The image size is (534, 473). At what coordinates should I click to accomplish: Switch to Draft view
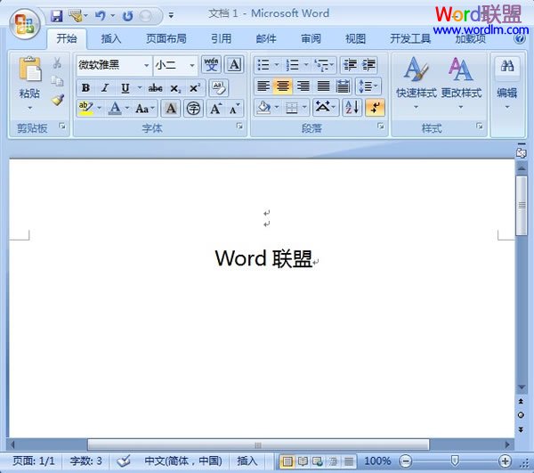point(349,461)
